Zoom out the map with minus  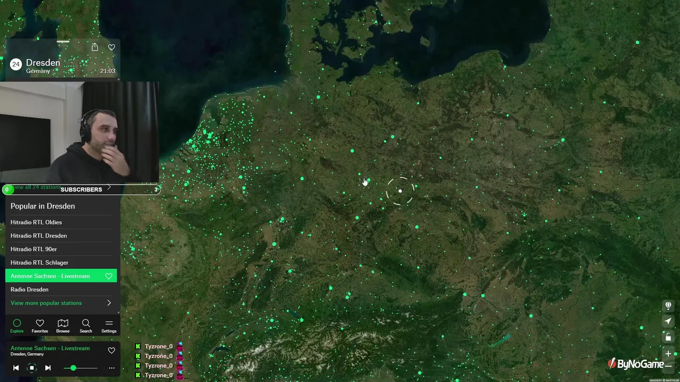coord(668,365)
